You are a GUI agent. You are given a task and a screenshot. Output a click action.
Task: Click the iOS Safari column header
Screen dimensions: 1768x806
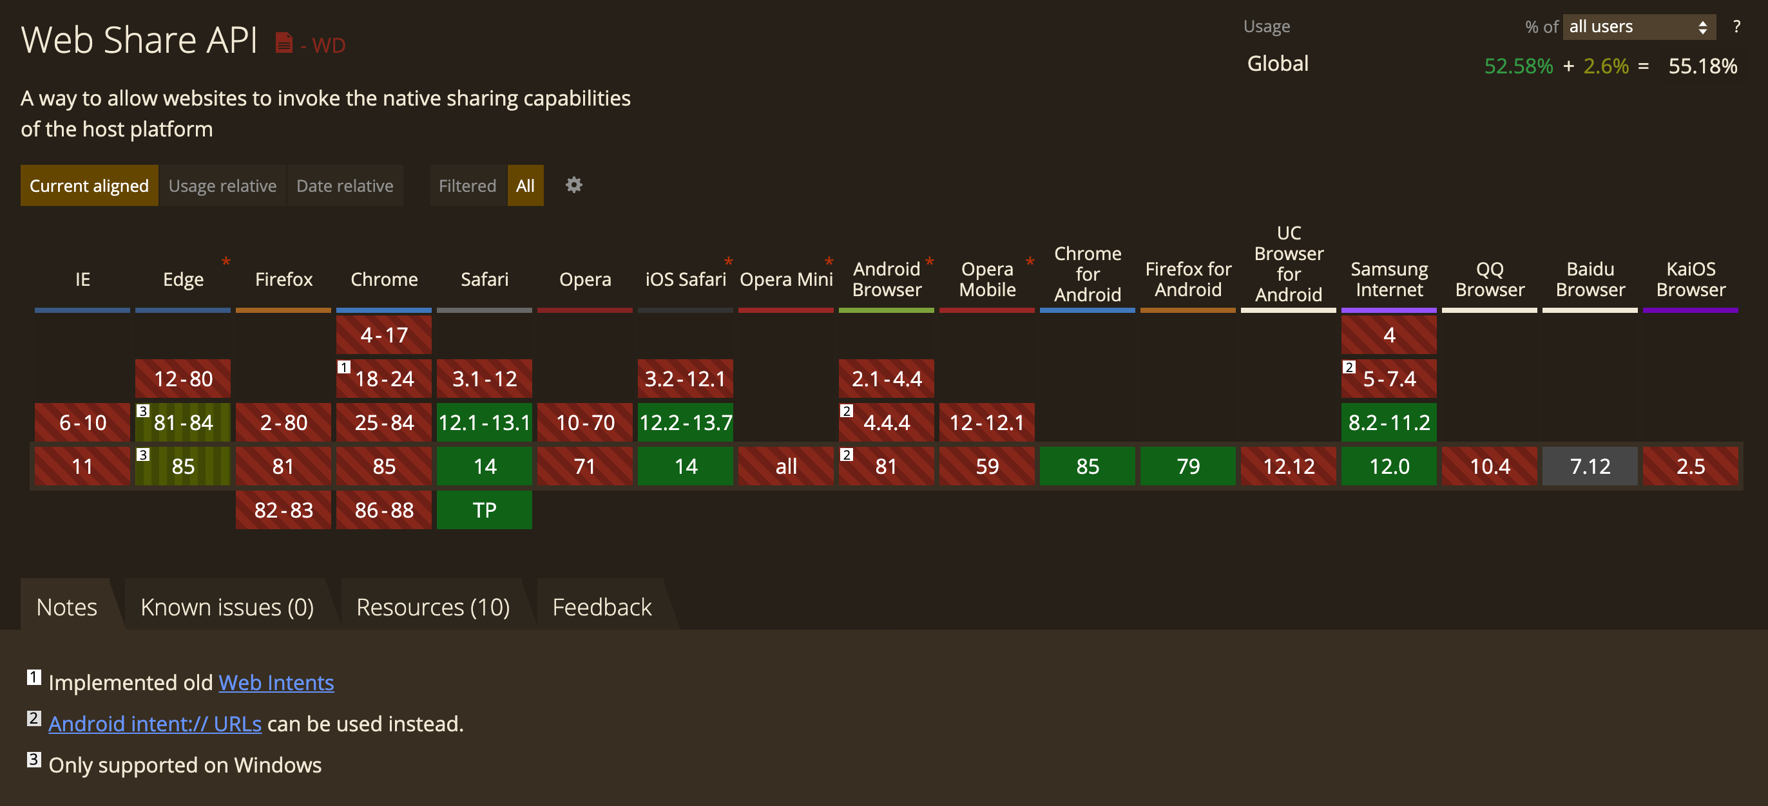click(x=686, y=279)
